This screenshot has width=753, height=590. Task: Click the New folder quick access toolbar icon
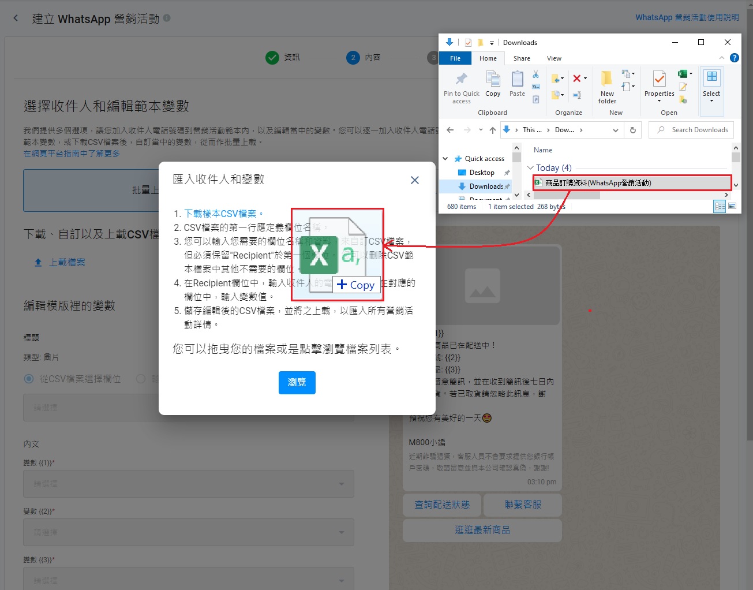[480, 43]
